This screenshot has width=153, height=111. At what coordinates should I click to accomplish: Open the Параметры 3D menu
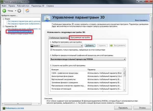coord(38,6)
